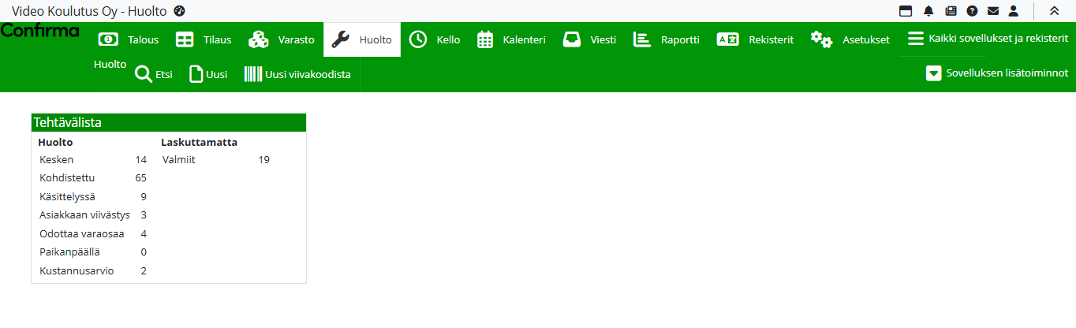The height and width of the screenshot is (328, 1076).
Task: Open the Varasto tab
Action: (282, 39)
